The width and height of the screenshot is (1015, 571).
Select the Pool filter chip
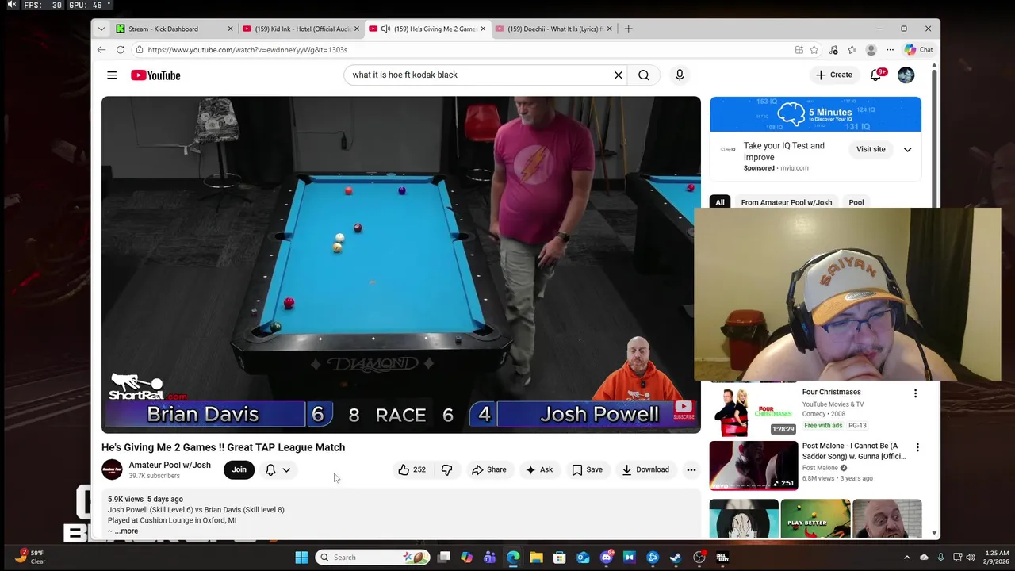coord(856,202)
